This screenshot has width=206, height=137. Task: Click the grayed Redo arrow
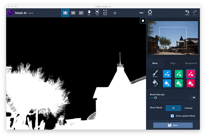[x=195, y=13]
